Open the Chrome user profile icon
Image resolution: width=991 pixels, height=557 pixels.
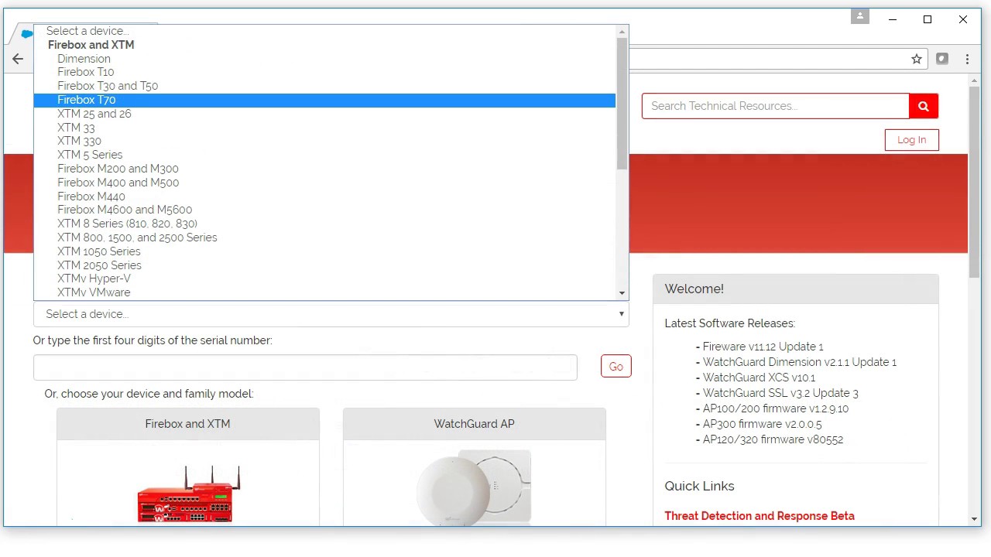(860, 16)
